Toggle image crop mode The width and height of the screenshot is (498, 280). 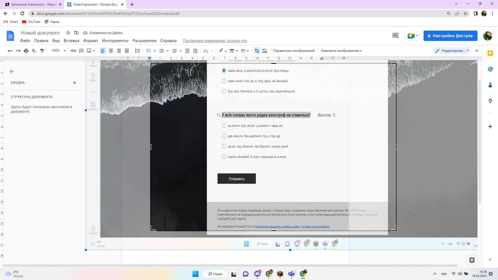click(257, 51)
